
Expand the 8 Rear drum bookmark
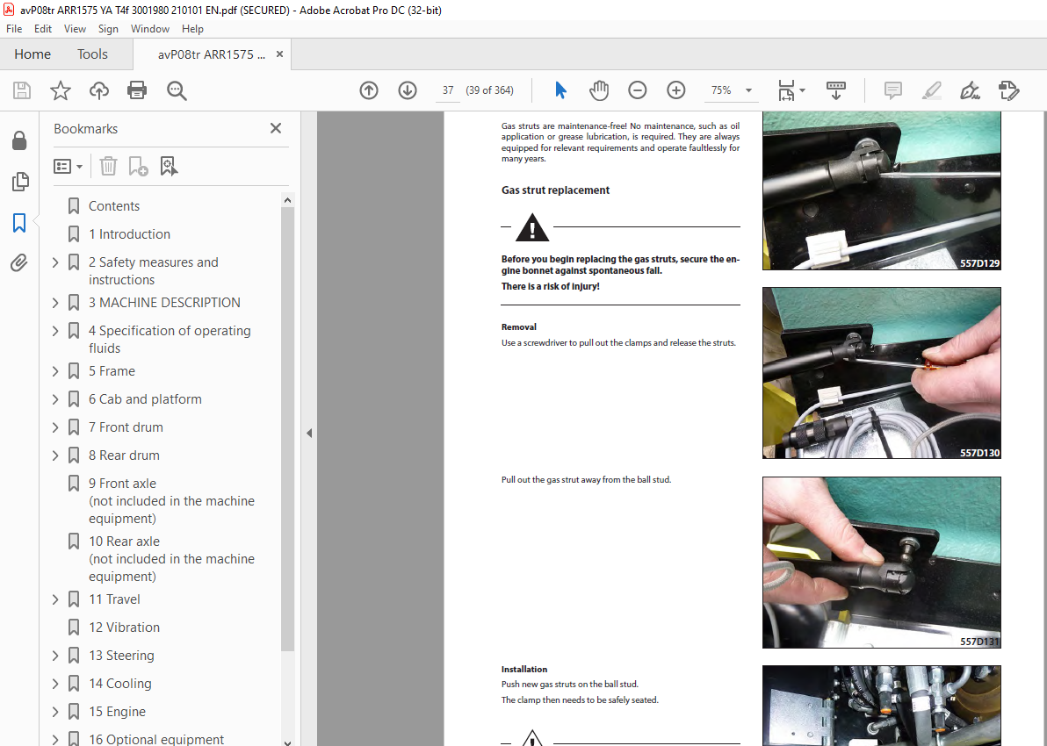55,455
